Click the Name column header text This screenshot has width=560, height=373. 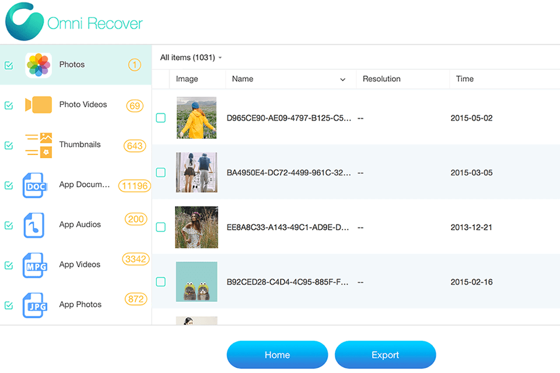click(243, 79)
